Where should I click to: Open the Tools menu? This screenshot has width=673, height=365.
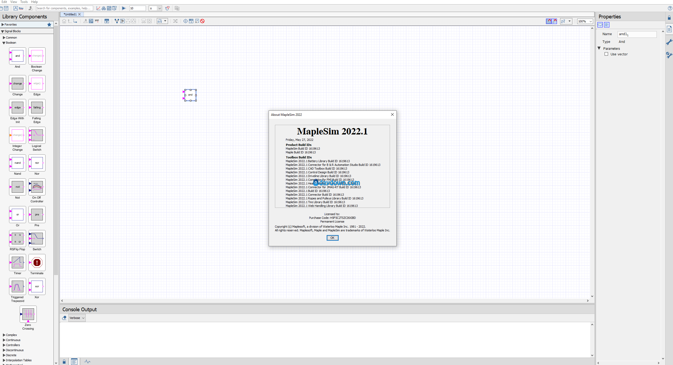pyautogui.click(x=24, y=2)
